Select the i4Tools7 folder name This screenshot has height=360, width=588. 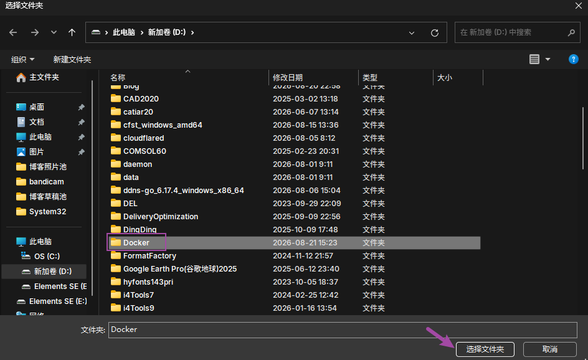point(138,295)
